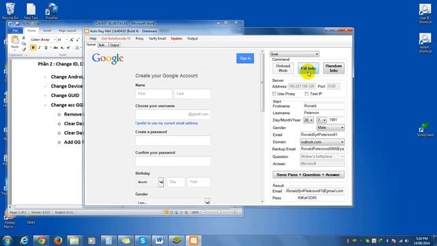437x246 pixels.
Task: Enable the Test IP checkbox
Action: tap(307, 94)
